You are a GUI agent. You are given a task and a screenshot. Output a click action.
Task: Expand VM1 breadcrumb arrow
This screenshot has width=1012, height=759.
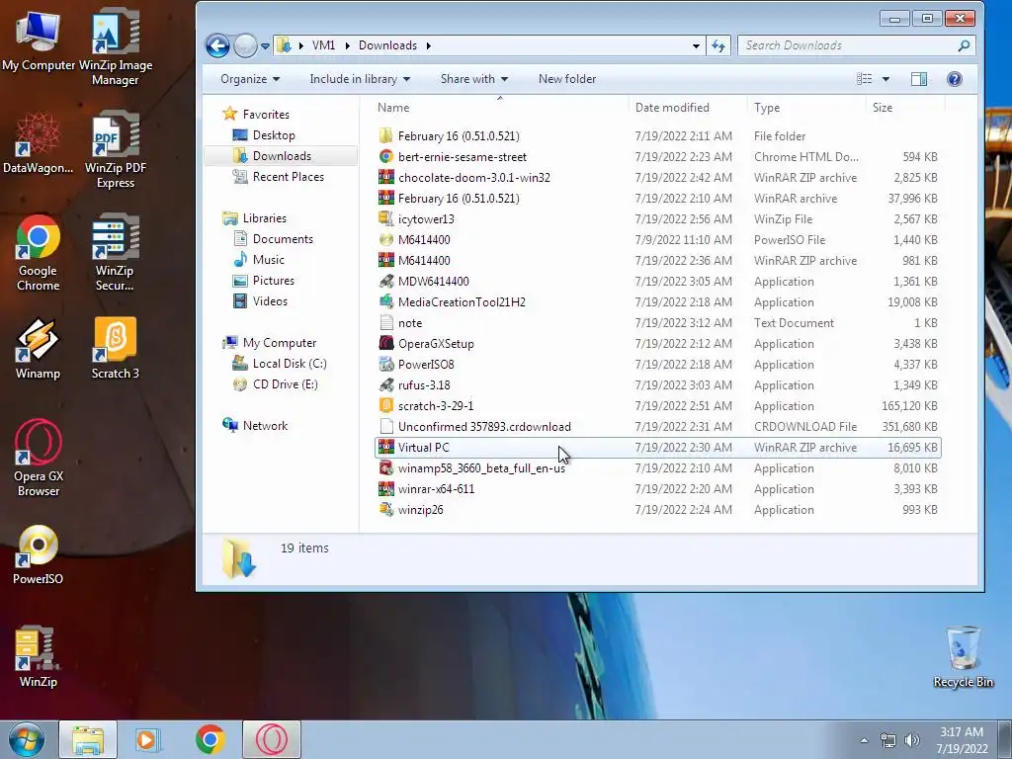tap(347, 45)
